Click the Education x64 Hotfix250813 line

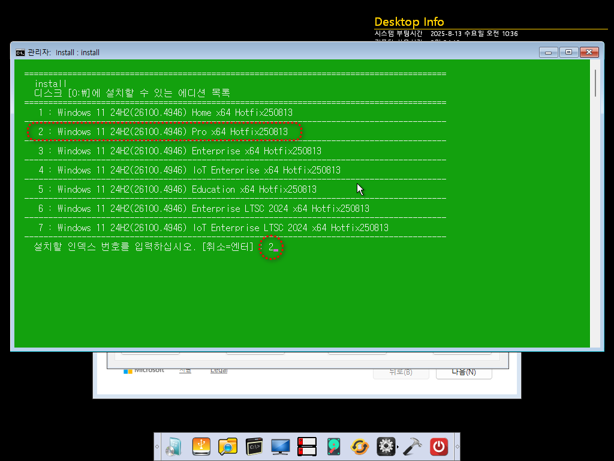point(177,189)
